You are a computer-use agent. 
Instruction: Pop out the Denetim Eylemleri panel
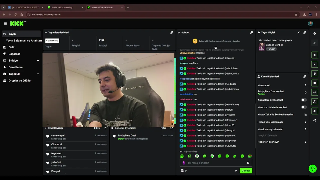click(x=171, y=128)
